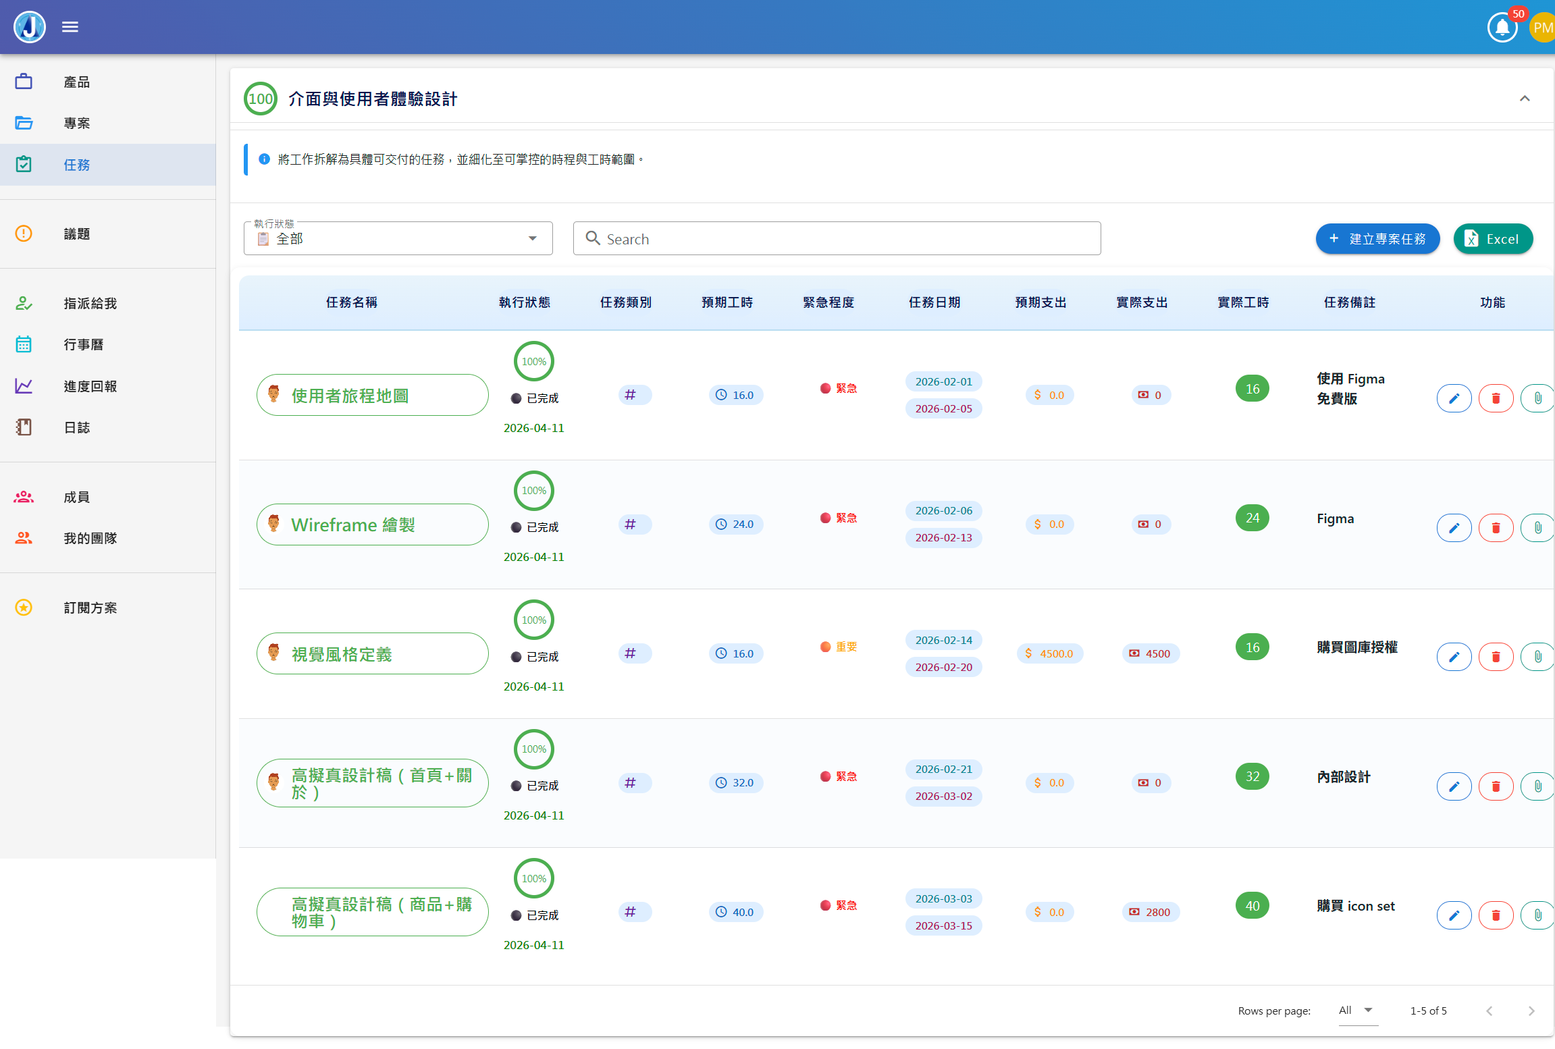Open the Rows per page dropdown set to All

point(1358,1011)
